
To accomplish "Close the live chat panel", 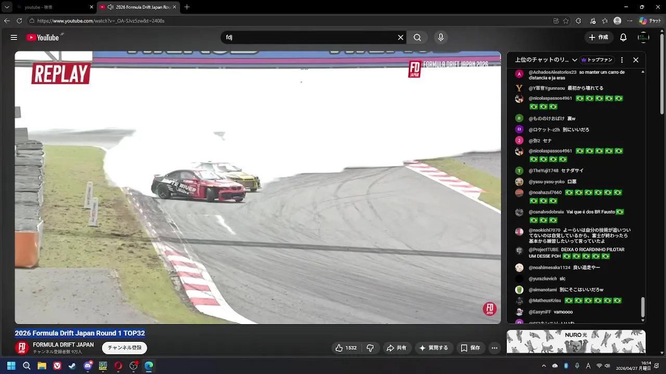I will [x=636, y=60].
